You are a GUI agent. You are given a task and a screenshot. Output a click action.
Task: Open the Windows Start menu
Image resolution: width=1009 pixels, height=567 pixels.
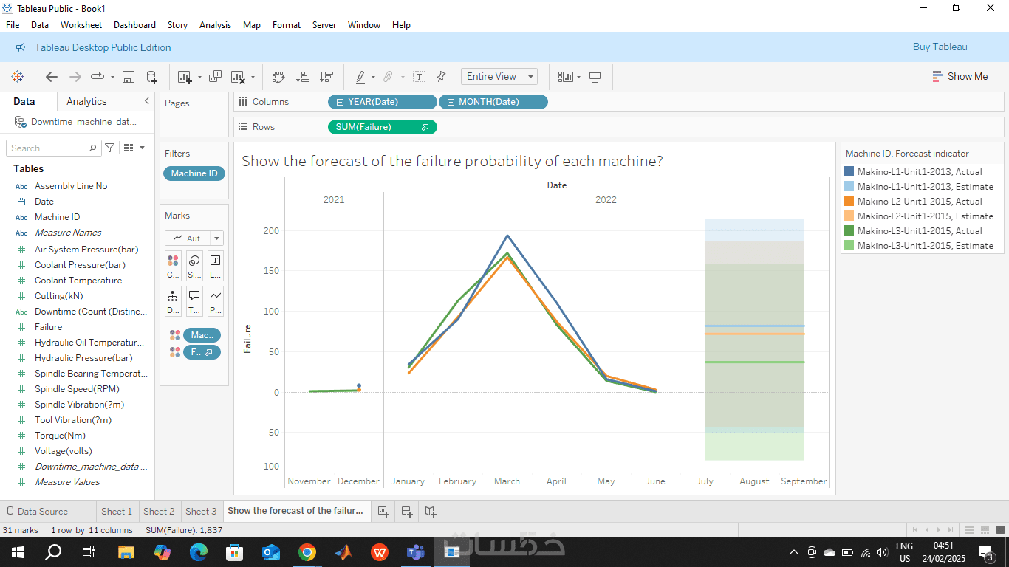pos(17,552)
